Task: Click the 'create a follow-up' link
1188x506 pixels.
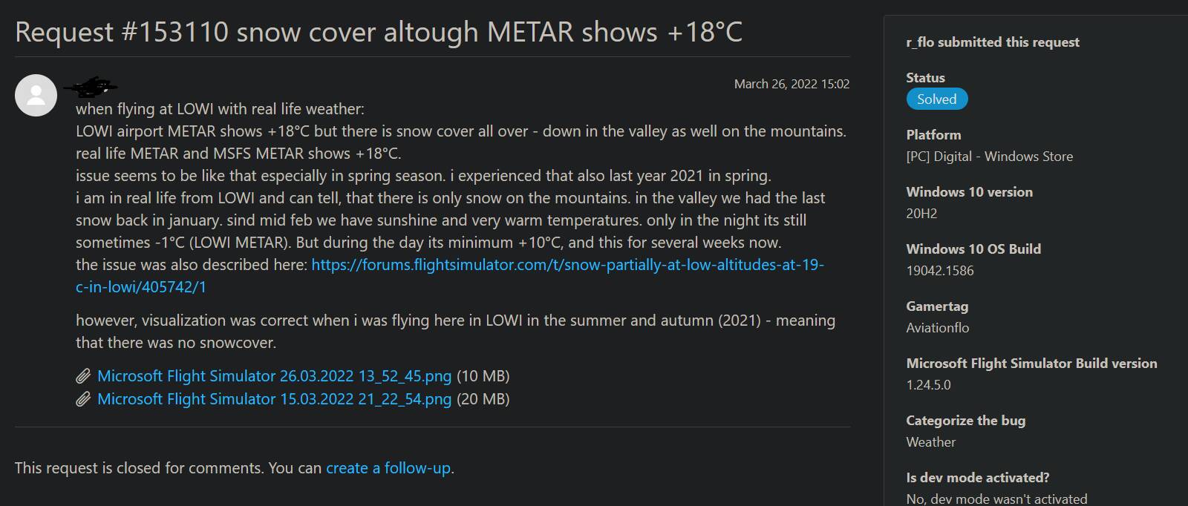Action: point(388,468)
